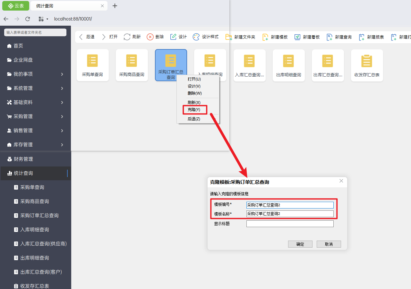Image resolution: width=411 pixels, height=289 pixels.
Task: Click the sidebar search box
Action: (35, 32)
